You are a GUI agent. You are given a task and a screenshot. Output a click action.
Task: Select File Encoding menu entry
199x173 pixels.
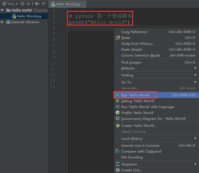coord(157,157)
